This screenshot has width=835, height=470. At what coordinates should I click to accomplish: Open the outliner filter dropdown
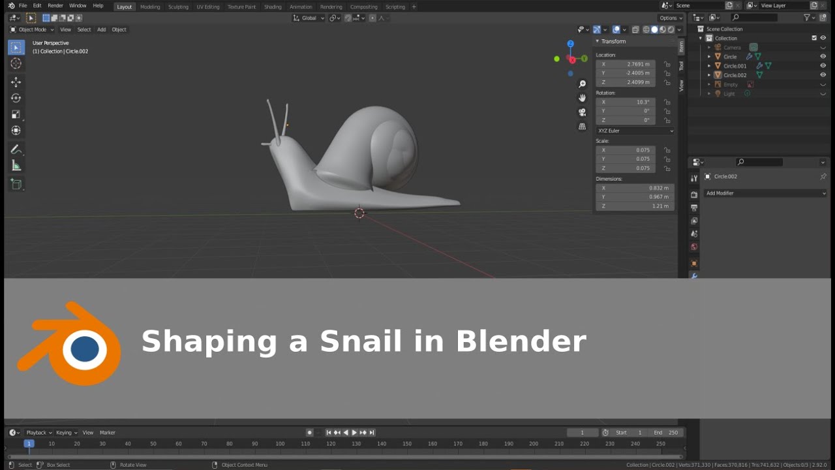[x=809, y=18]
